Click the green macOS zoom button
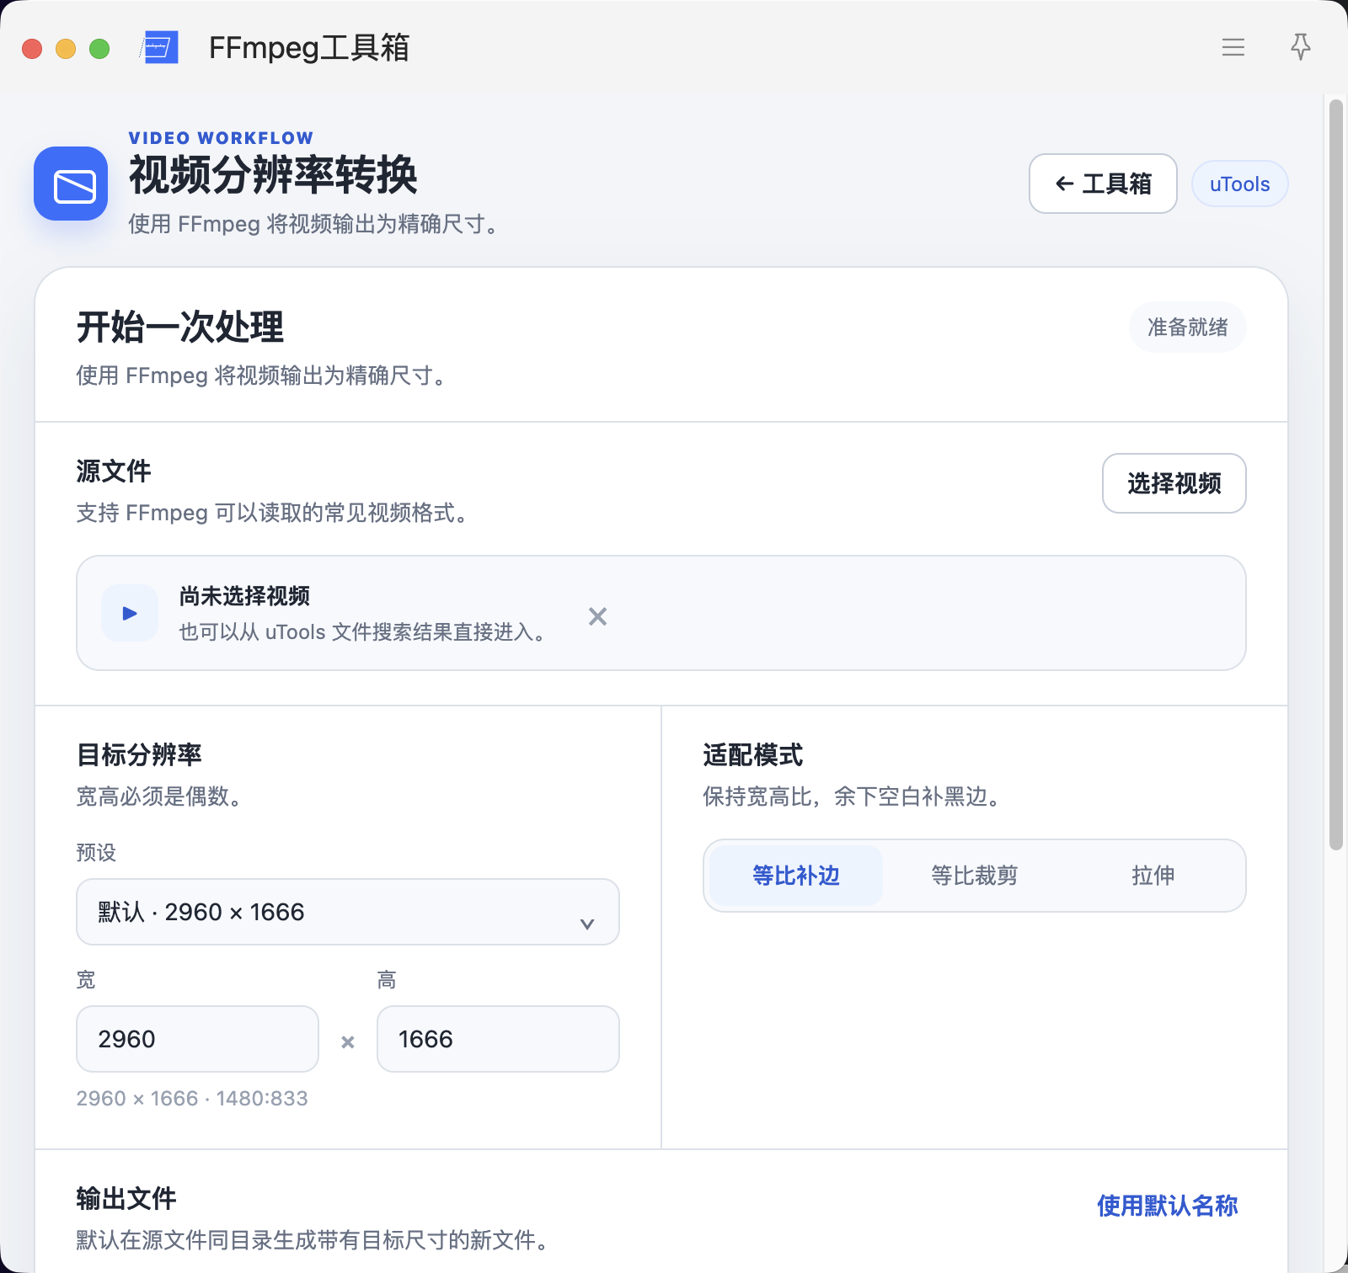This screenshot has width=1348, height=1273. point(99,49)
